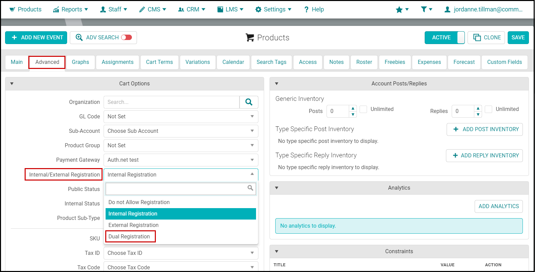Click the user profile icon
This screenshot has height=272, width=535.
pyautogui.click(x=447, y=10)
